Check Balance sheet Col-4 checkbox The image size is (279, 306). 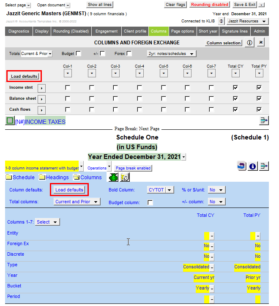(139, 98)
